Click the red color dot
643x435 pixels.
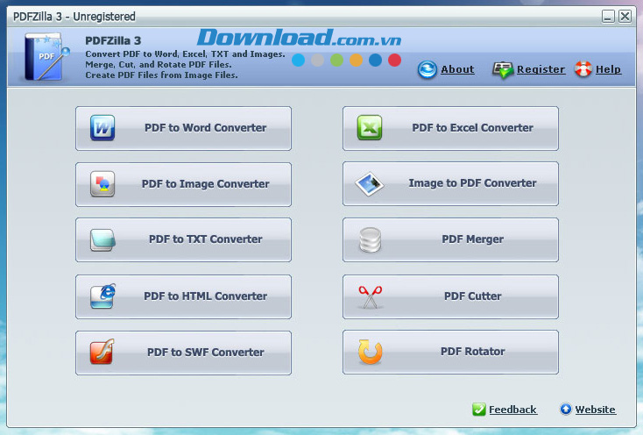[394, 60]
